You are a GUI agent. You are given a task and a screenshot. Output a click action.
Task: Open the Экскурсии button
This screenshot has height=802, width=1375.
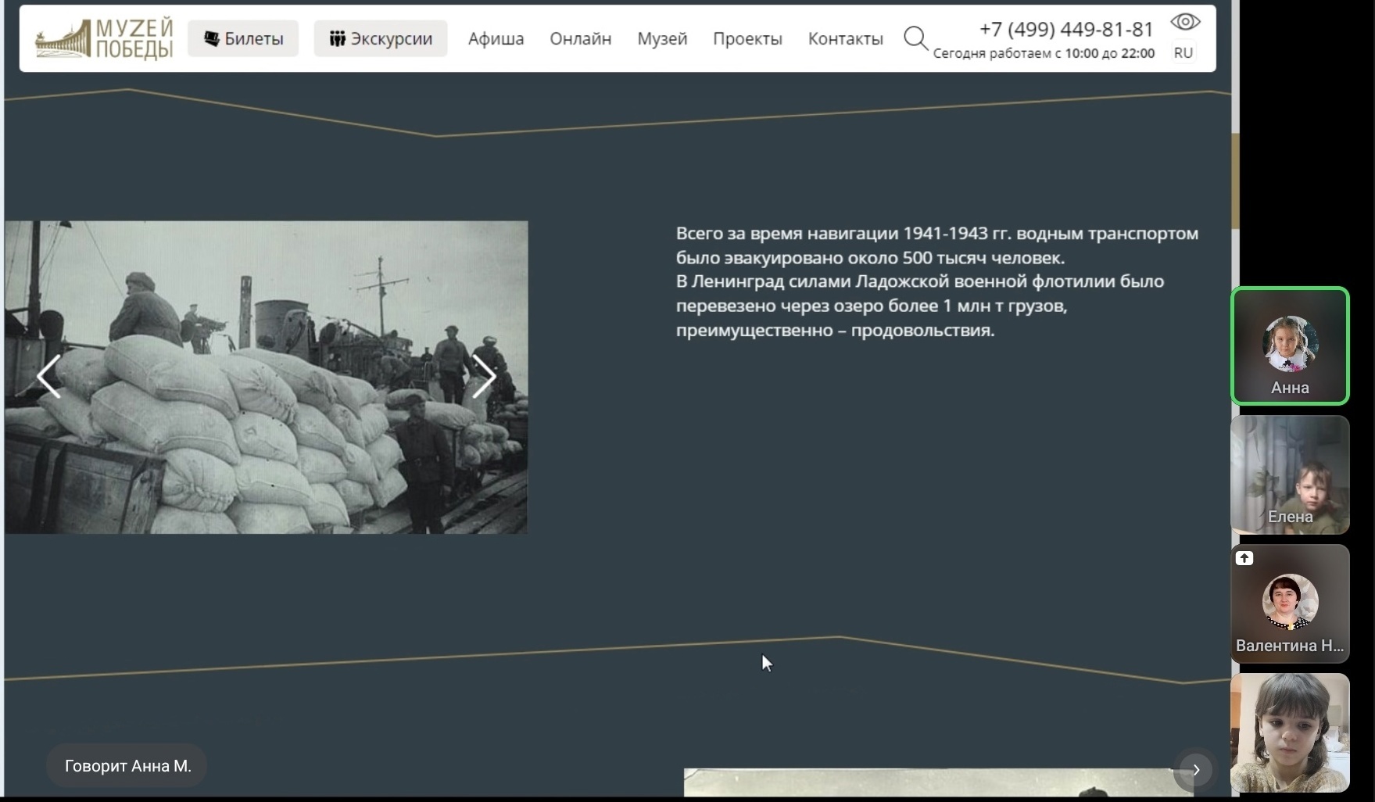[x=381, y=38]
